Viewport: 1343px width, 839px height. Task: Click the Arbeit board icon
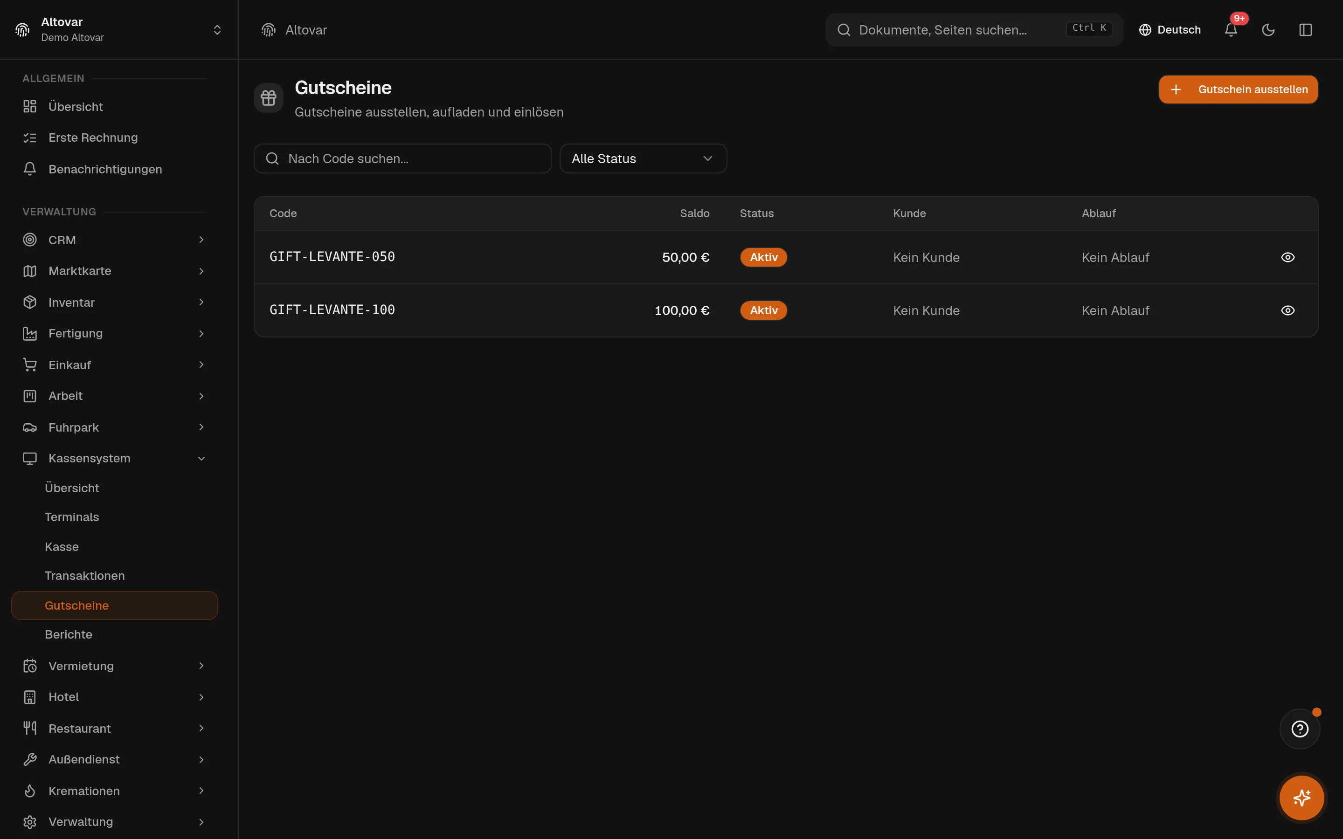pos(30,396)
